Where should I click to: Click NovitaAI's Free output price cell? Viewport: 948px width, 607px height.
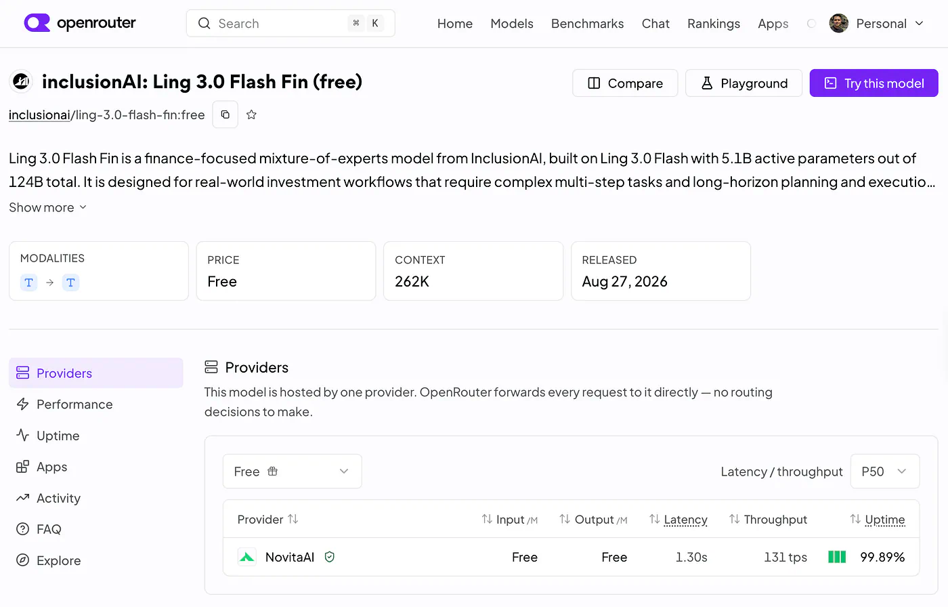pyautogui.click(x=614, y=557)
